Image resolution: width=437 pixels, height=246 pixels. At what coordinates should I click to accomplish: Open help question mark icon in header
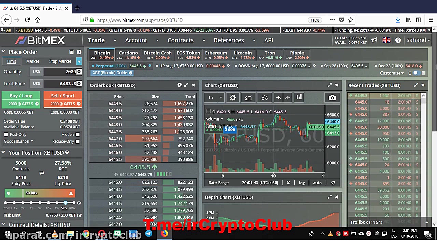(x=398, y=40)
